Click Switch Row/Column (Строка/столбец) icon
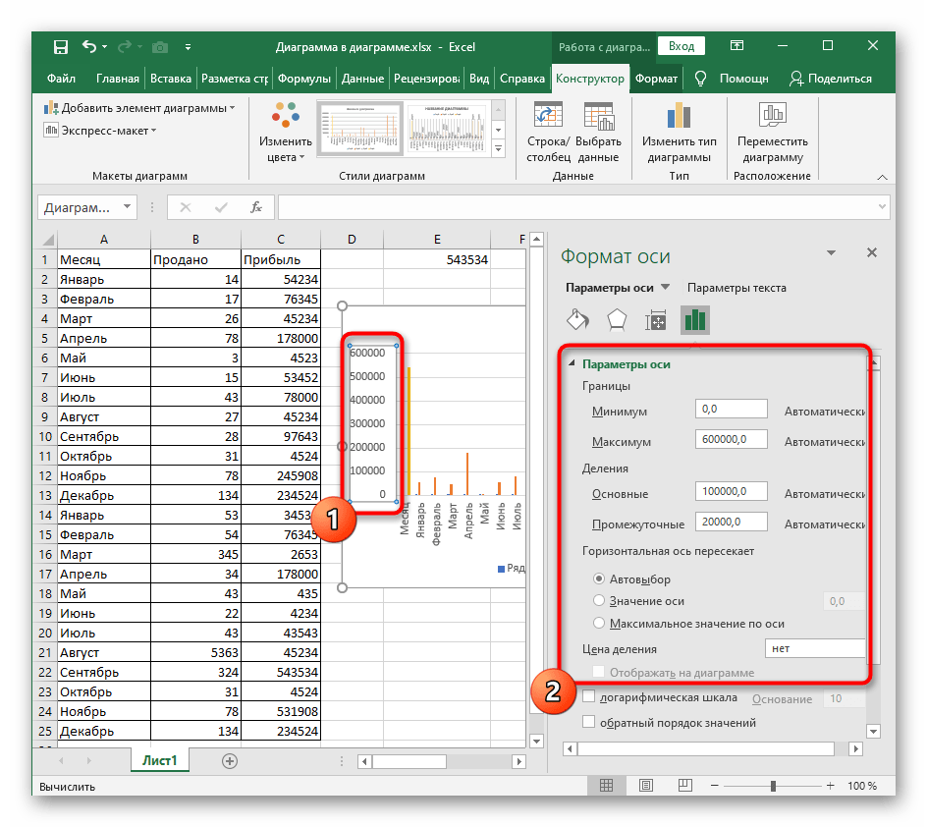 548,118
